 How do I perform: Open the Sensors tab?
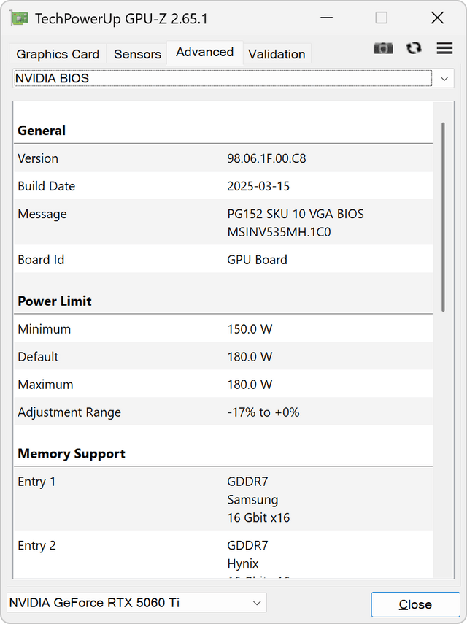[x=137, y=54]
